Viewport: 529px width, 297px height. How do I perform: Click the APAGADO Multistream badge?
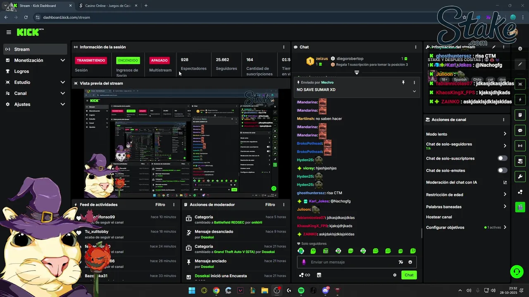pos(160,60)
